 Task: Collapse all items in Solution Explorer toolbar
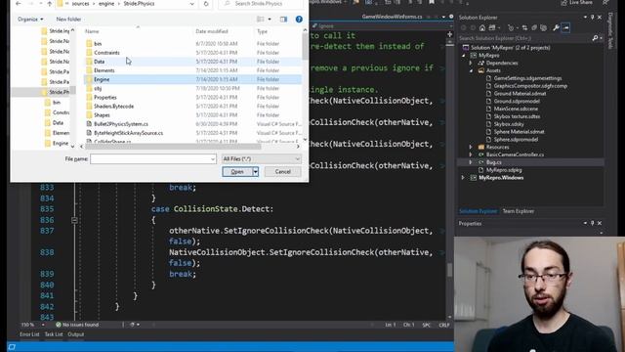534,28
